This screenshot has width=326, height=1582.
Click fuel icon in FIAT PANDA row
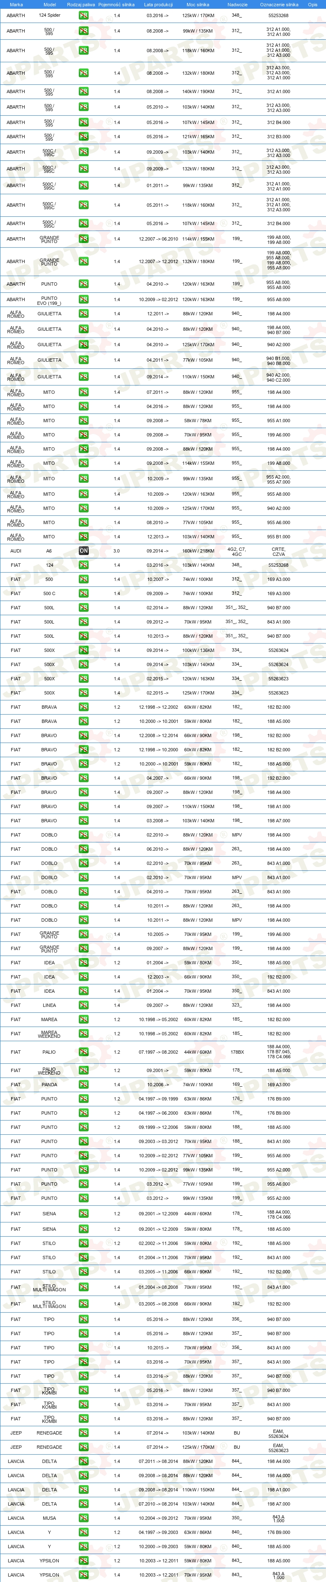point(83,1085)
